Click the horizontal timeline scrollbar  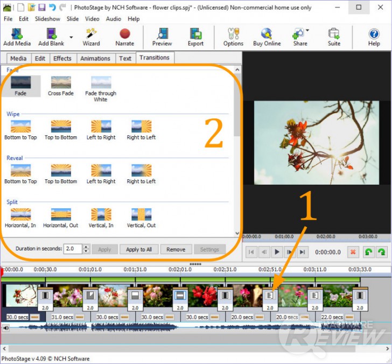[182, 348]
